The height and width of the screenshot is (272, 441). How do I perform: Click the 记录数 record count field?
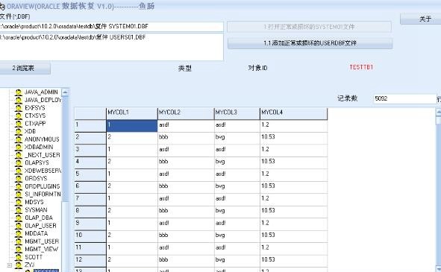[x=405, y=98]
